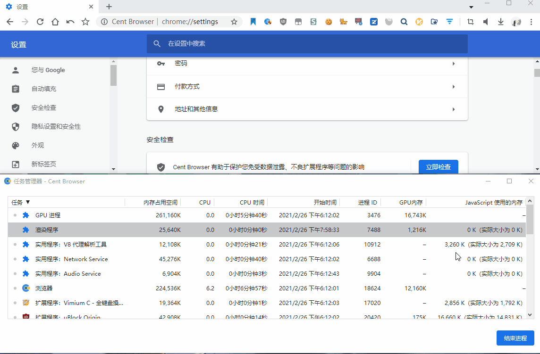540x354 pixels.
Task: Click the site info icon in the address bar
Action: (104, 22)
